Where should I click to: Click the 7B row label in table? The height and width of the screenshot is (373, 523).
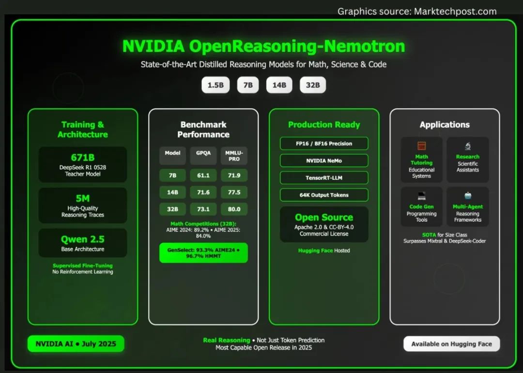[172, 175]
